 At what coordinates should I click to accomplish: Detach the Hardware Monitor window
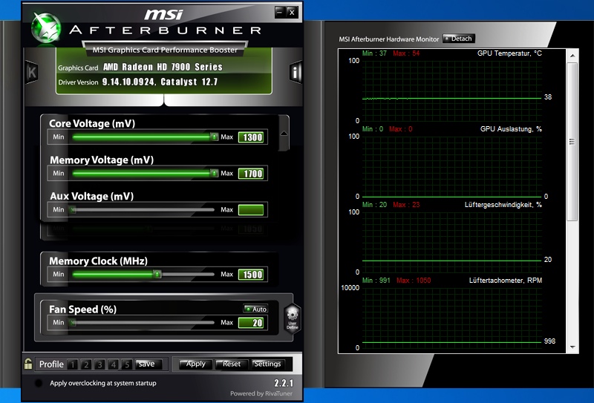click(x=458, y=39)
